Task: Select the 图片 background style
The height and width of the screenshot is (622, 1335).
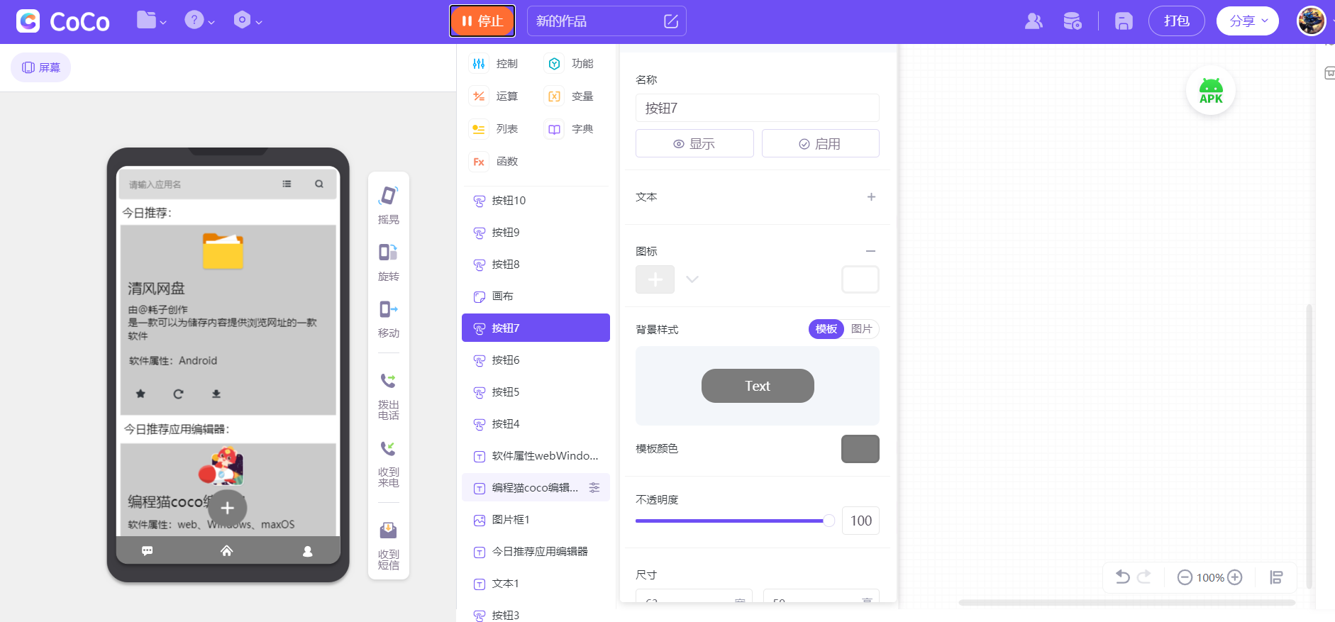Action: [x=862, y=329]
